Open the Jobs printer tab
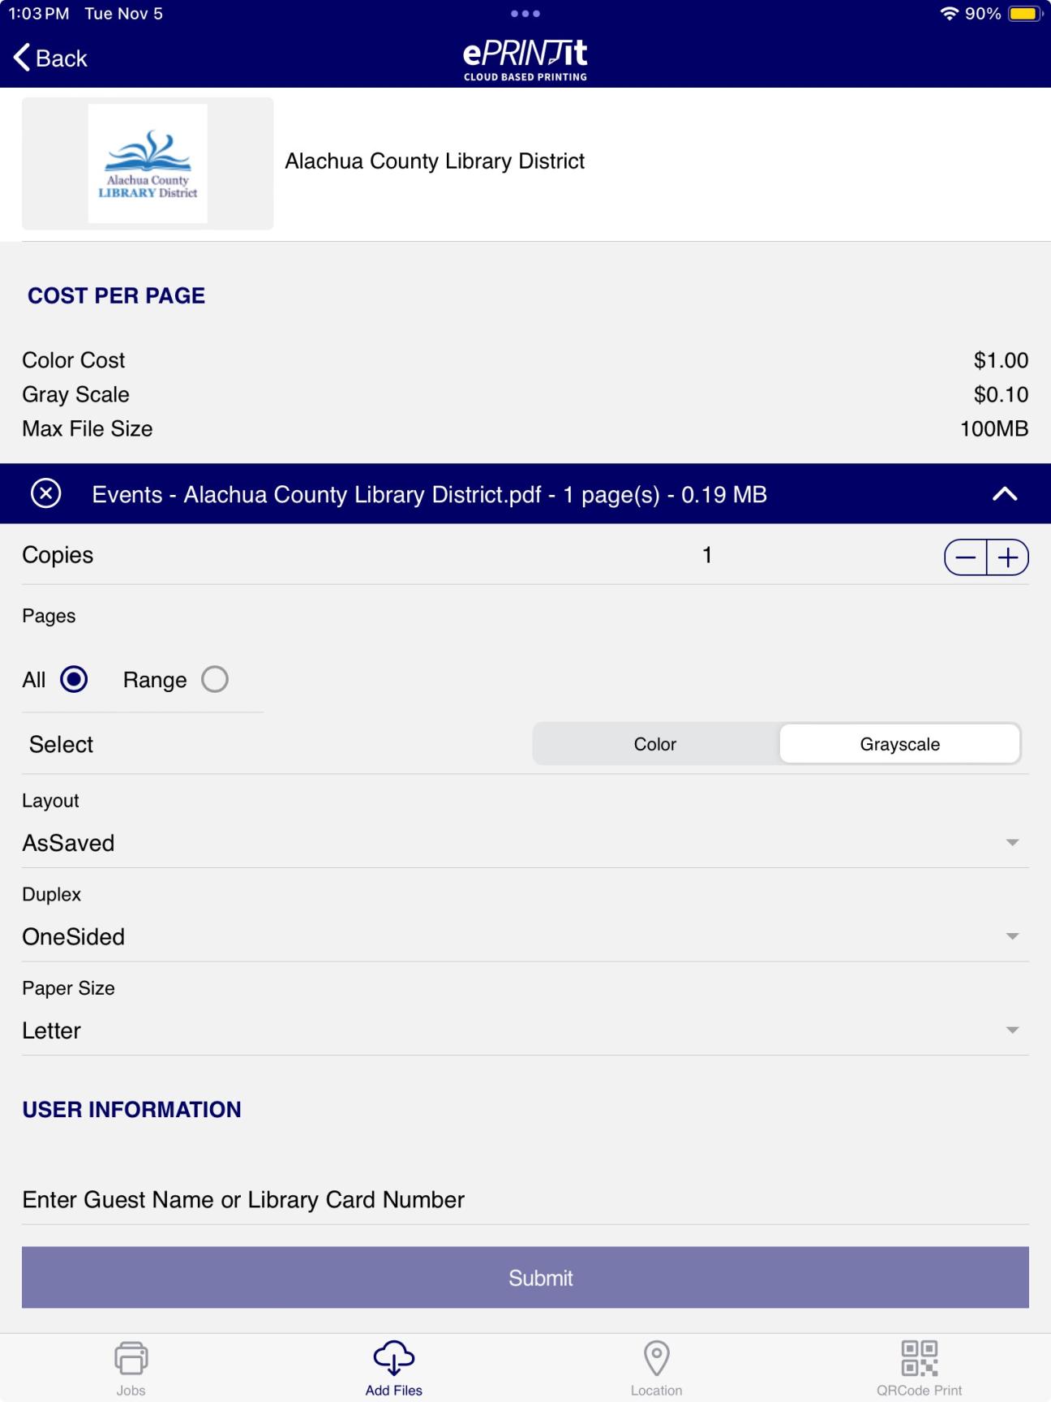Screen dimensions: 1051x1402 [x=131, y=1368]
